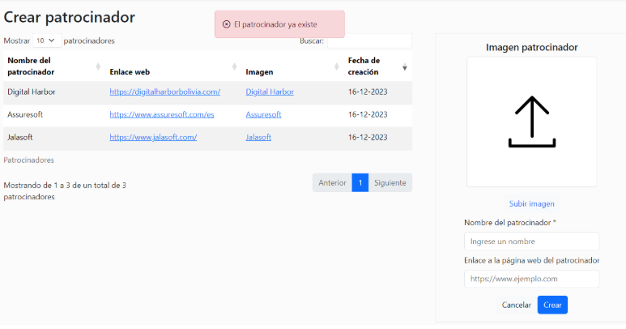Click the upload arrow icon
The image size is (626, 329).
(x=531, y=122)
